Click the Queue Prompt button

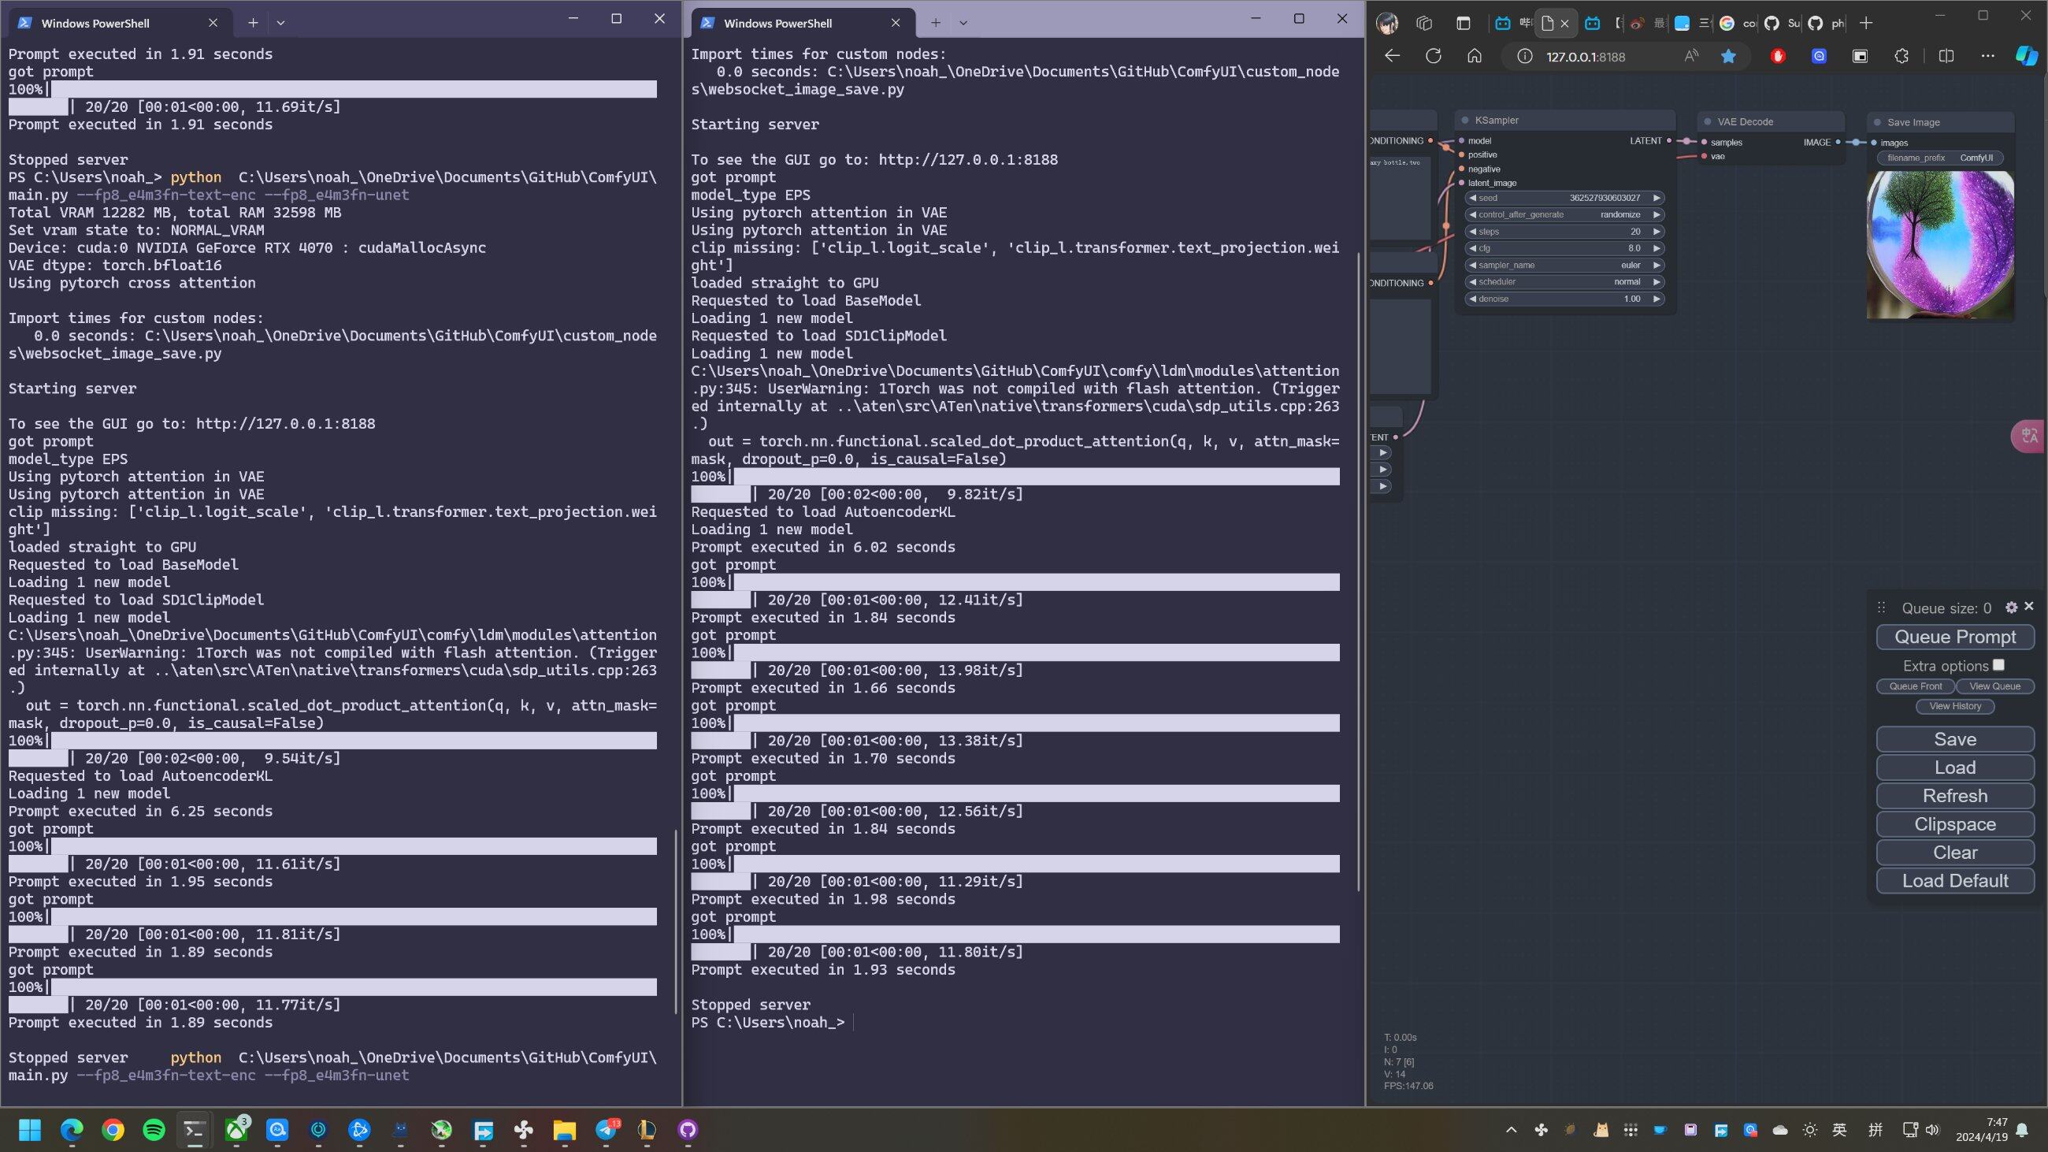click(x=1955, y=637)
